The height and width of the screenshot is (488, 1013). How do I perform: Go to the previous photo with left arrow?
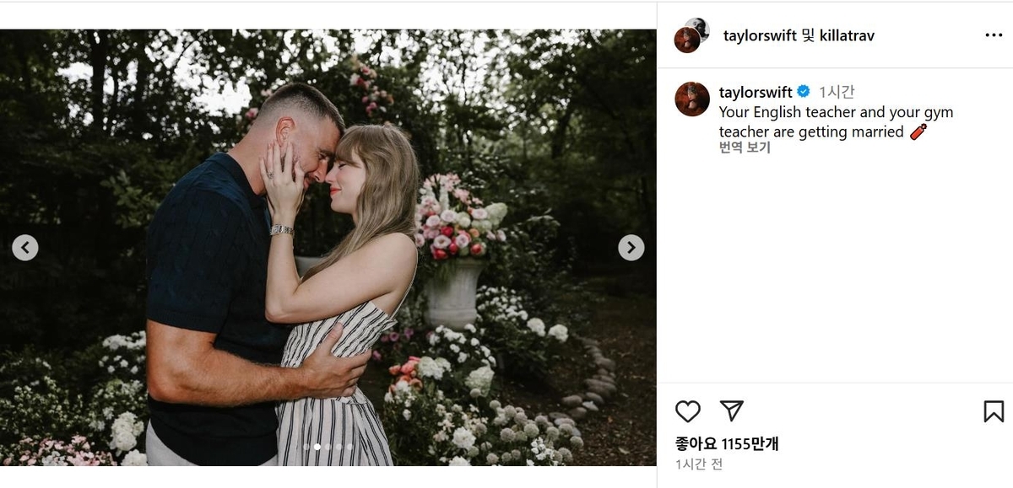pos(25,248)
